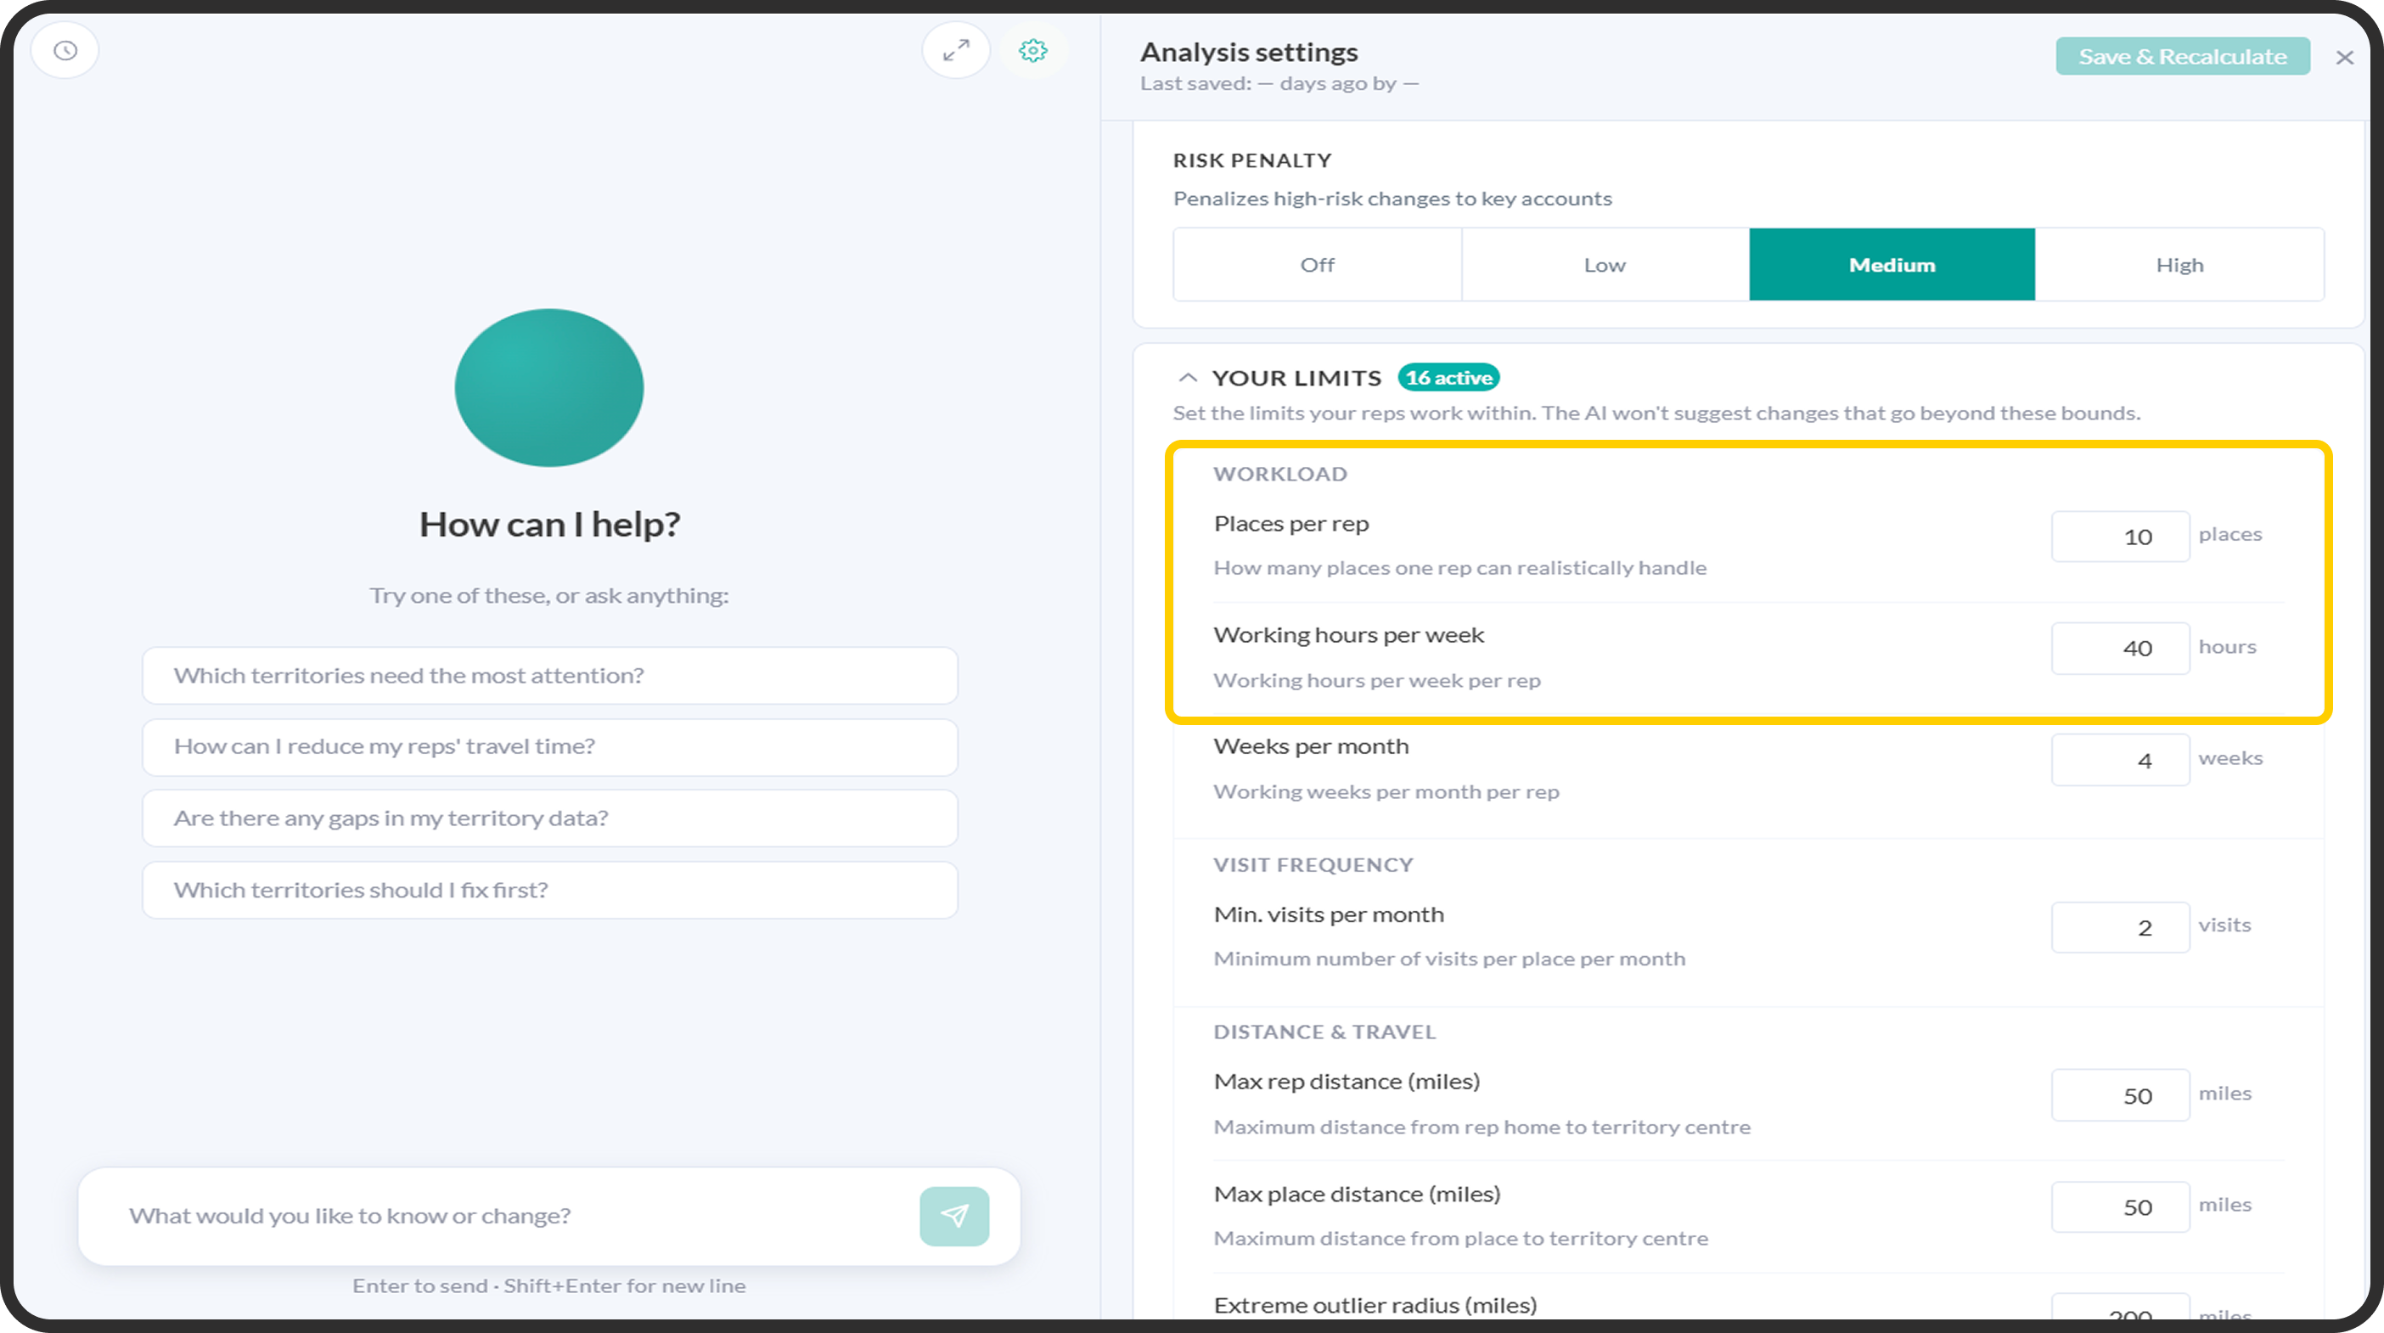
Task: Edit Places per rep value
Action: [x=2120, y=536]
